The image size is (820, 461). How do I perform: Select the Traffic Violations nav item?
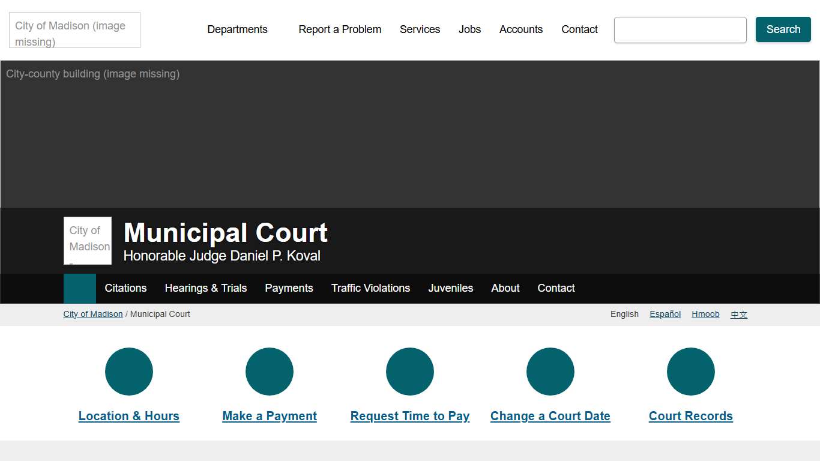[370, 289]
